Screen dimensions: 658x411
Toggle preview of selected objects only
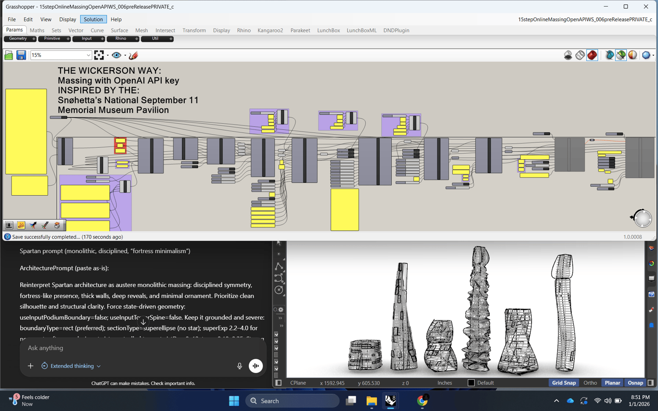click(x=609, y=55)
